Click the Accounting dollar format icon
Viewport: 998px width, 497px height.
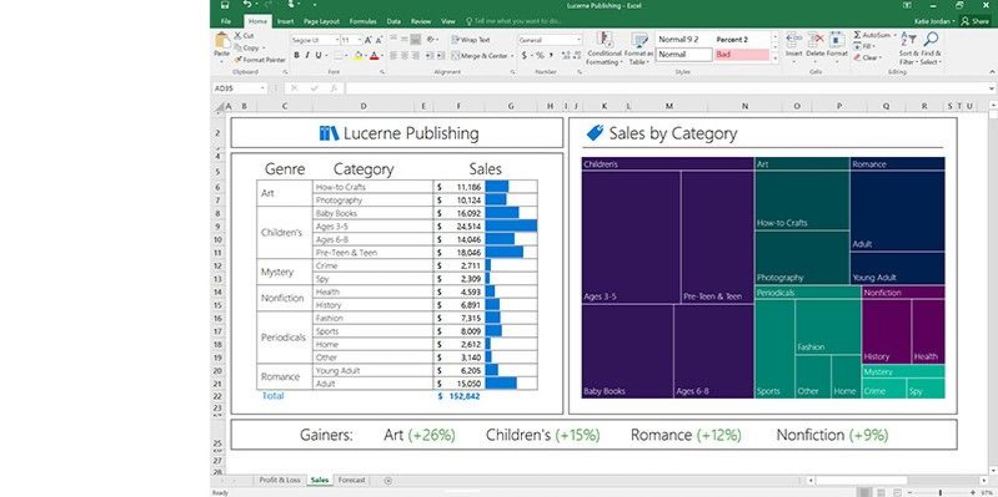525,55
